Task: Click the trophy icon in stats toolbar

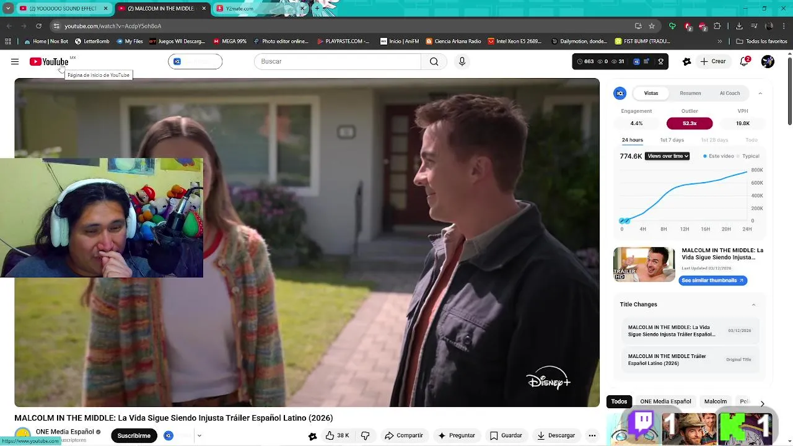Action: [x=660, y=61]
